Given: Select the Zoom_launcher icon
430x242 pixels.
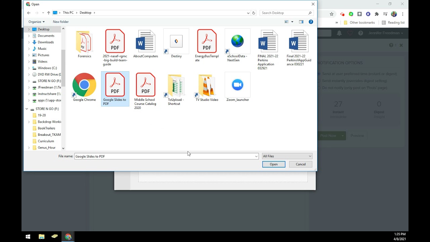Looking at the screenshot, I should click(x=238, y=85).
